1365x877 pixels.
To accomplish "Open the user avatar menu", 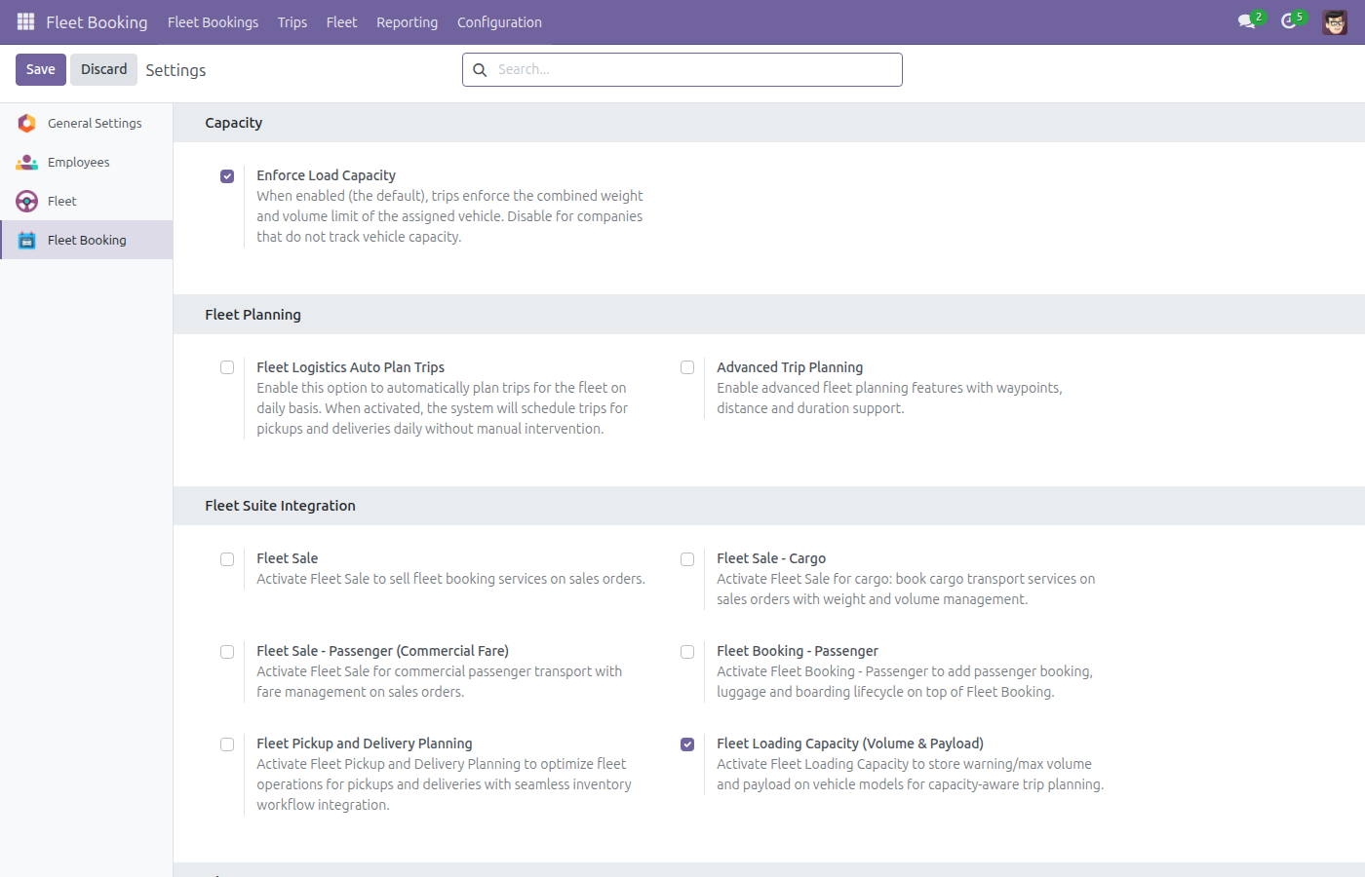I will 1335,21.
